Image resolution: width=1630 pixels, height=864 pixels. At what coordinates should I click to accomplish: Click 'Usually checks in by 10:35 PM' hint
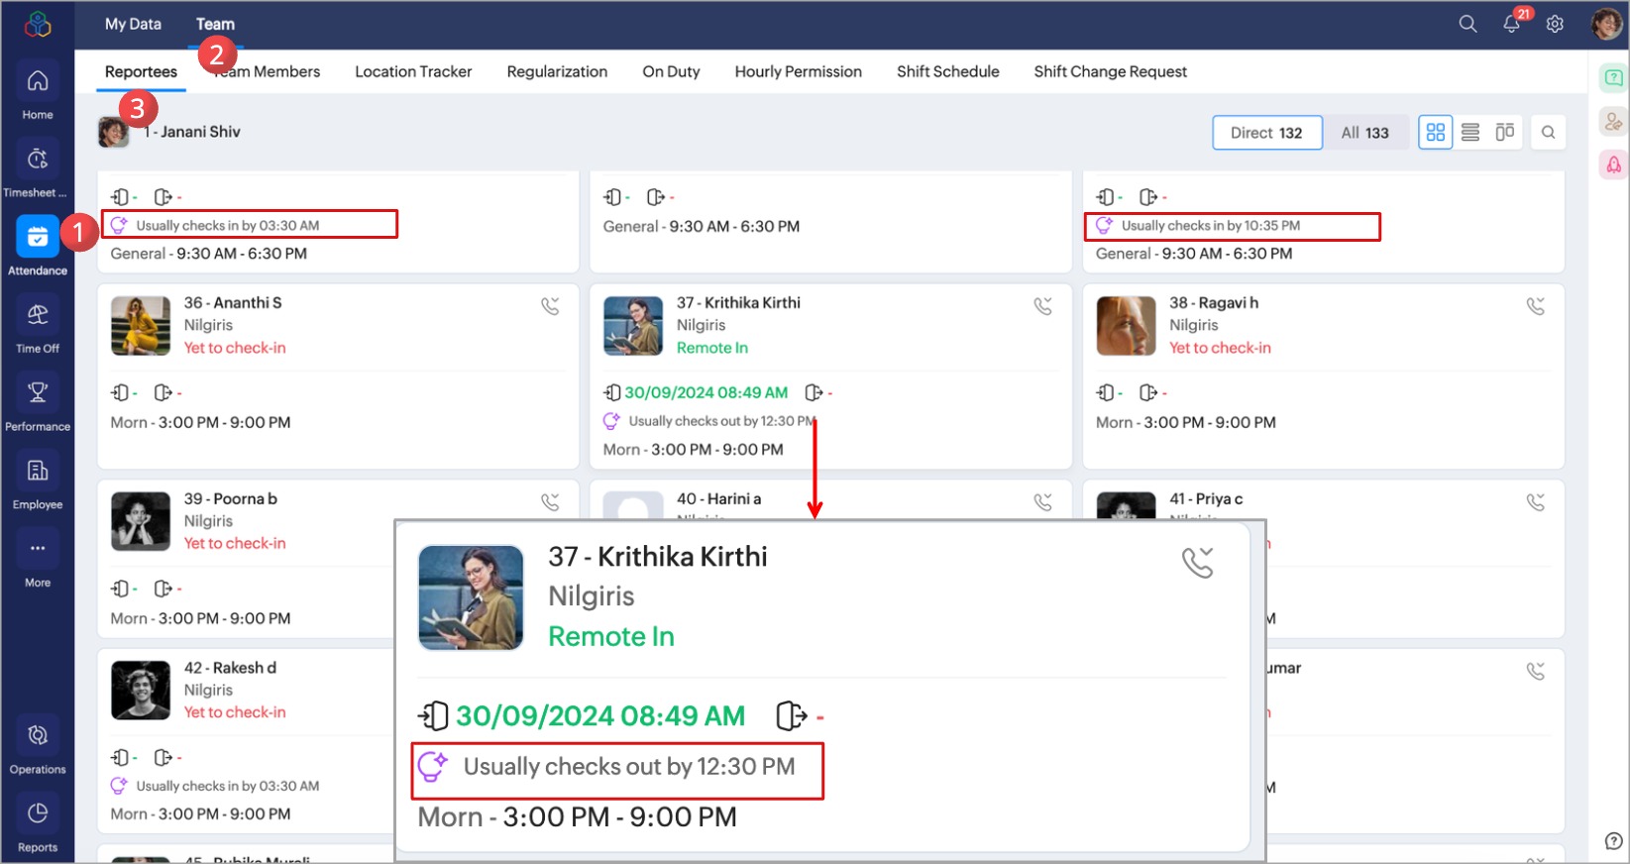(x=1211, y=226)
